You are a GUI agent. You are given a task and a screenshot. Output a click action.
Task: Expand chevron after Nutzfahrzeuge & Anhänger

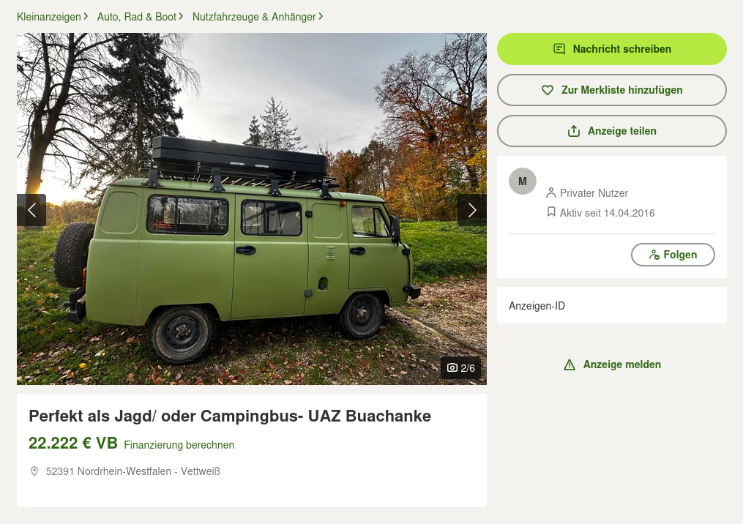[x=321, y=17]
